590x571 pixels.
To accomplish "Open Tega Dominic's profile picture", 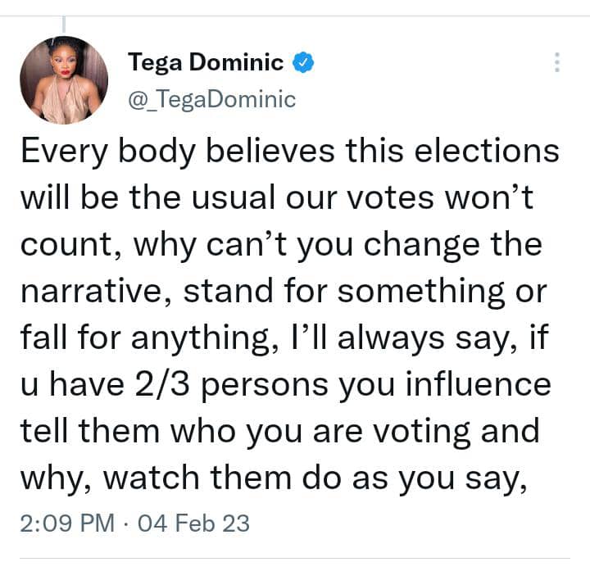I will [64, 80].
